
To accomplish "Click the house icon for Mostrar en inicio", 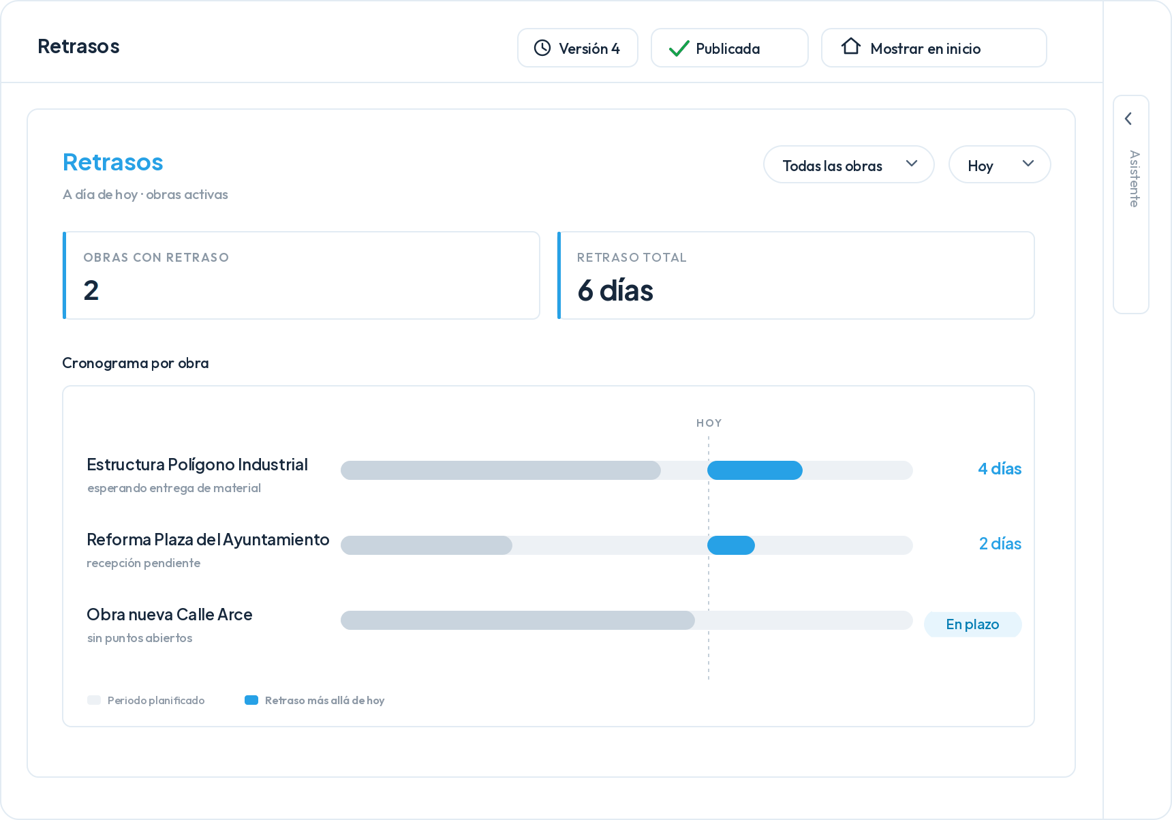I will pyautogui.click(x=851, y=46).
